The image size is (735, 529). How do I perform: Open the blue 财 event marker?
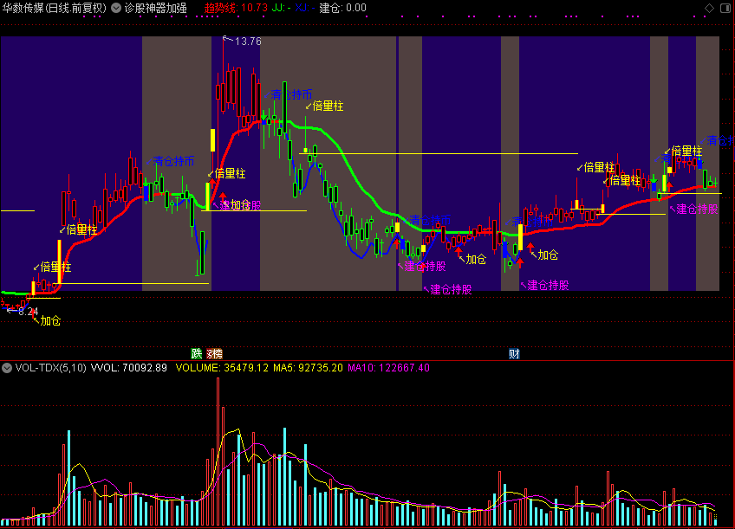[x=514, y=353]
